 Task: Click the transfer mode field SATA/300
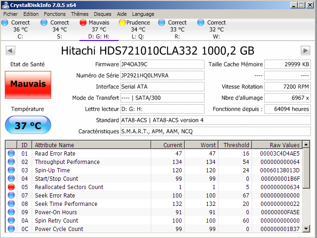[162, 98]
